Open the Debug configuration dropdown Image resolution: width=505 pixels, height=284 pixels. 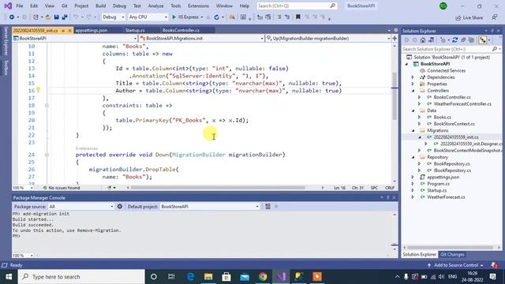point(113,17)
